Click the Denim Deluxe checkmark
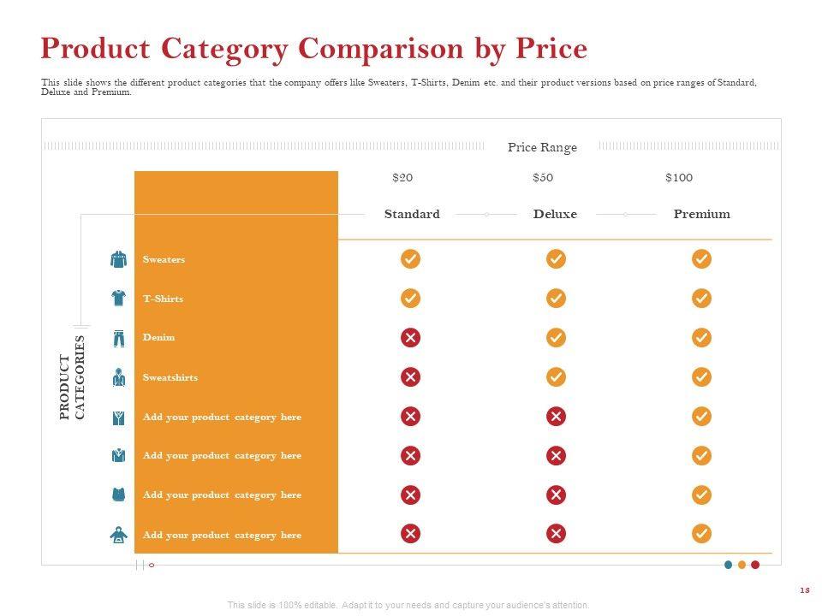 click(x=556, y=338)
